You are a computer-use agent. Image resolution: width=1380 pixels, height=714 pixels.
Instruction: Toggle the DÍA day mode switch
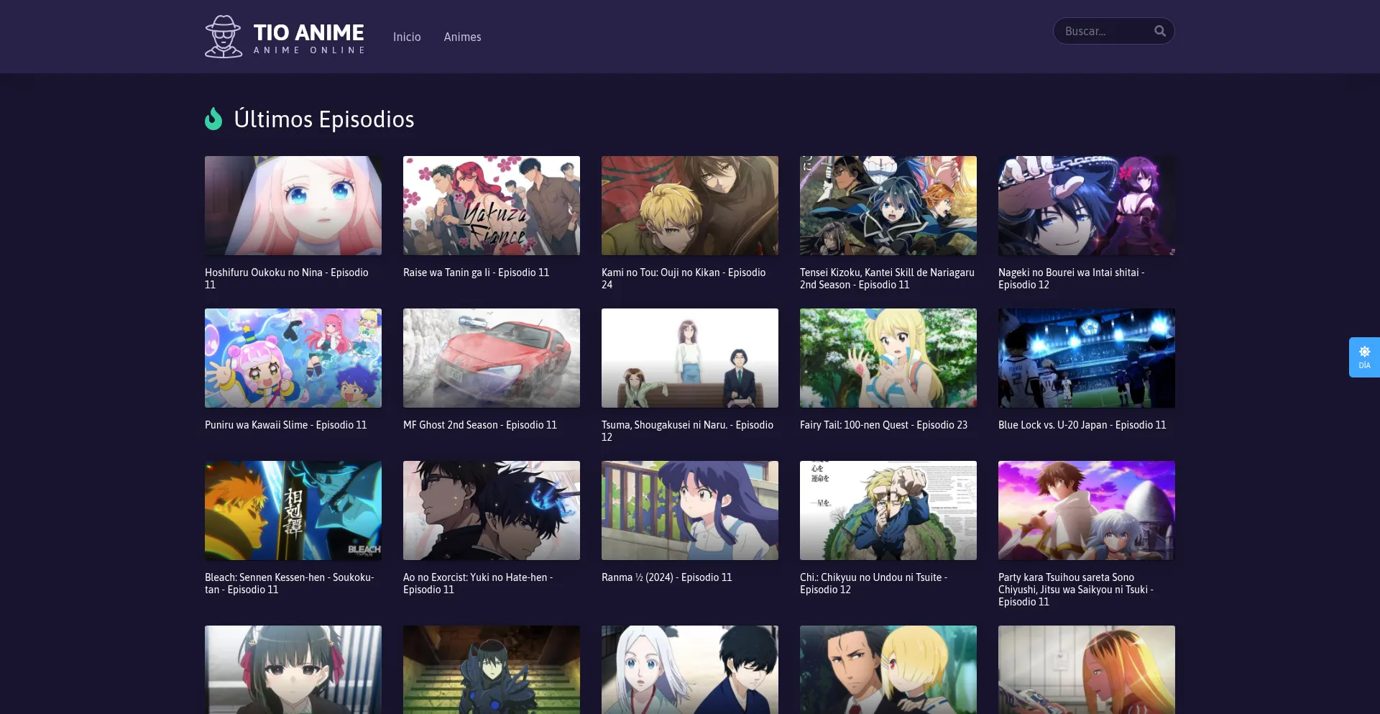coord(1364,357)
